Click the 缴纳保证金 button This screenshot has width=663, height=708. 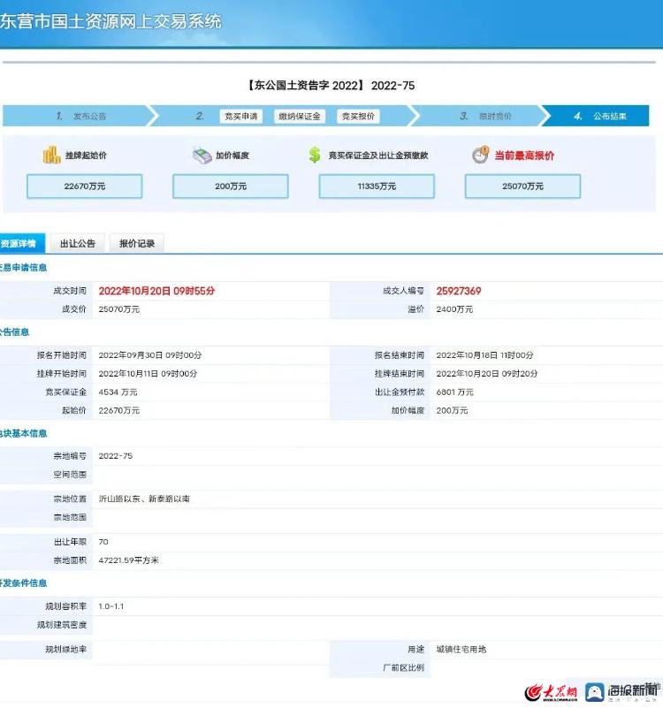coord(301,117)
